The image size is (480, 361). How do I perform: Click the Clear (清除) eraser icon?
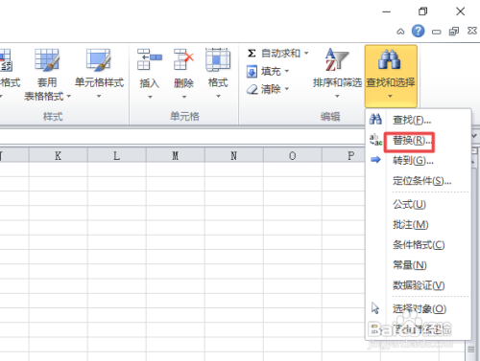coord(252,89)
